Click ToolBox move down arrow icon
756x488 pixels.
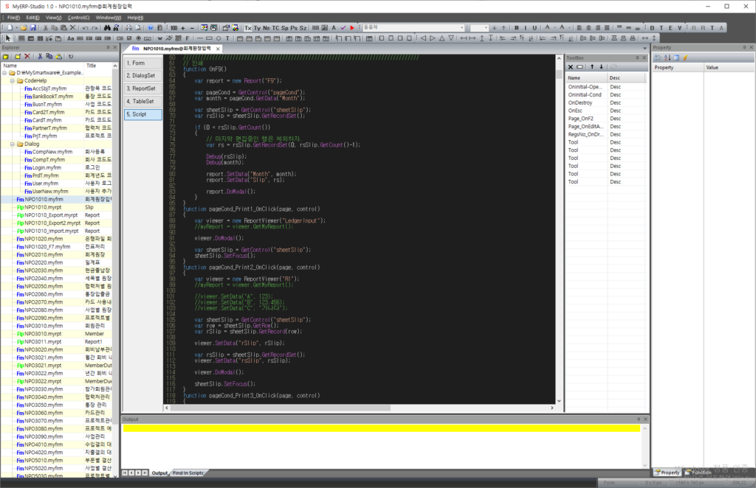601,67
